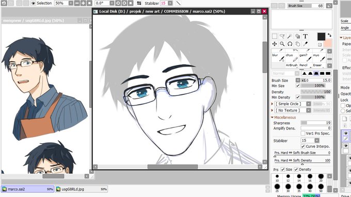Select the Hand pan tool

[x=297, y=44]
